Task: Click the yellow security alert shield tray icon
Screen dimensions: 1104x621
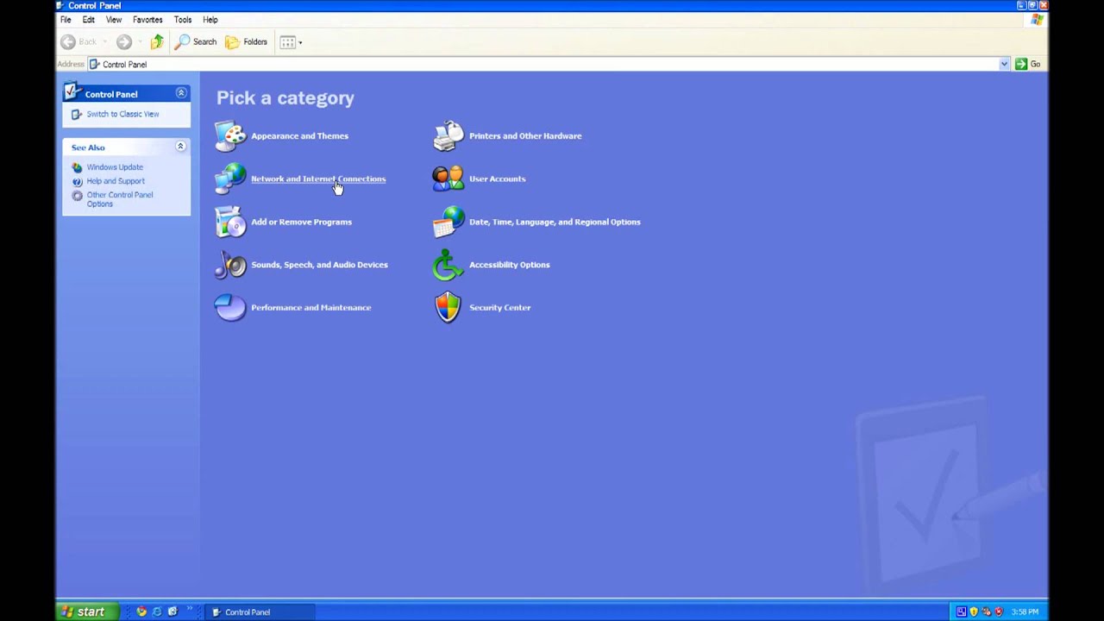Action: [974, 612]
